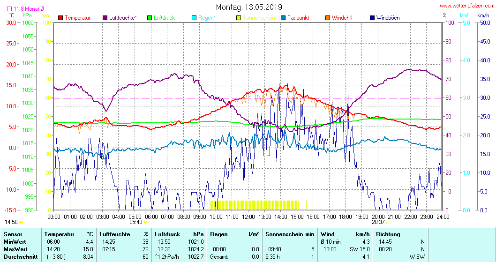
Task: Click the orange Windchill legend swatch
Action: [x=328, y=18]
